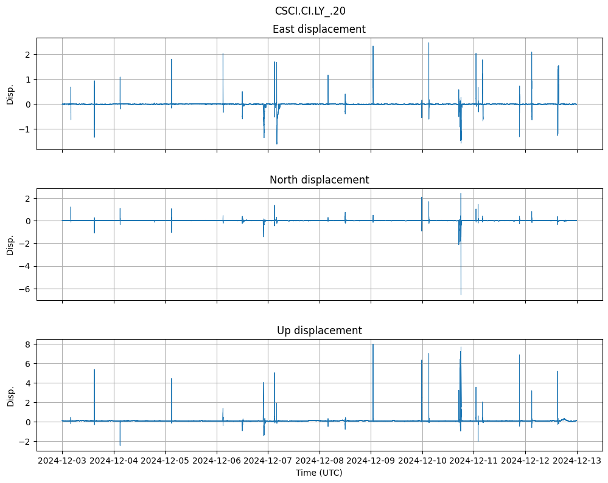Click the North plot's Disp. y-axis label
Screen dimensions: 608x483
point(10,244)
